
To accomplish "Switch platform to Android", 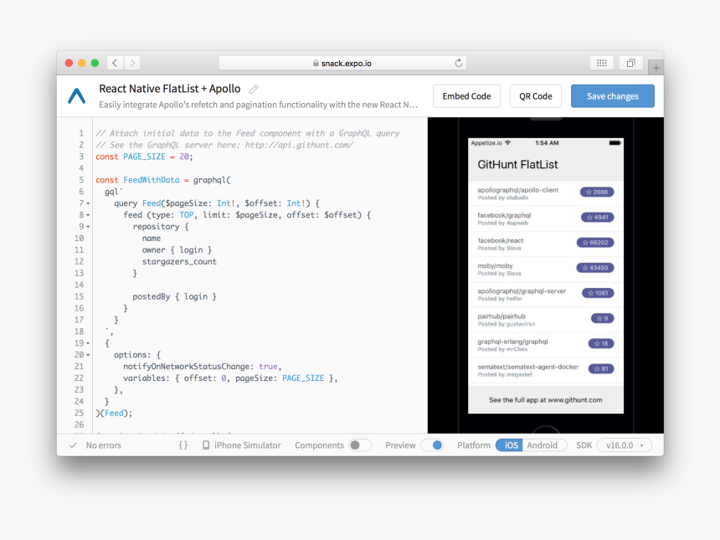I will tap(543, 445).
